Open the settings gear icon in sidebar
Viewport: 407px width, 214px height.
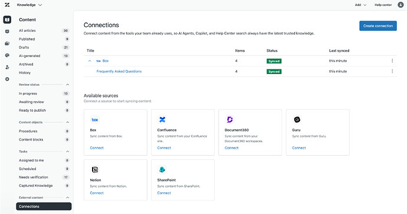(x=7, y=79)
